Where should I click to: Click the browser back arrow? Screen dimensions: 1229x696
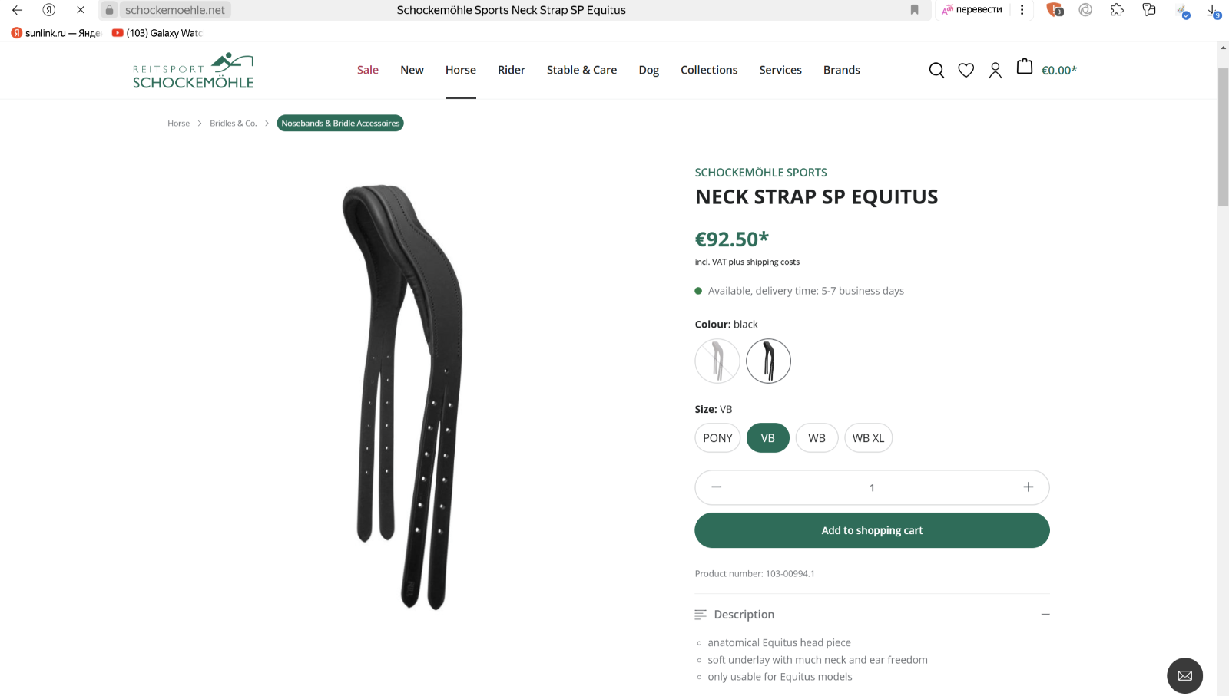pos(17,10)
